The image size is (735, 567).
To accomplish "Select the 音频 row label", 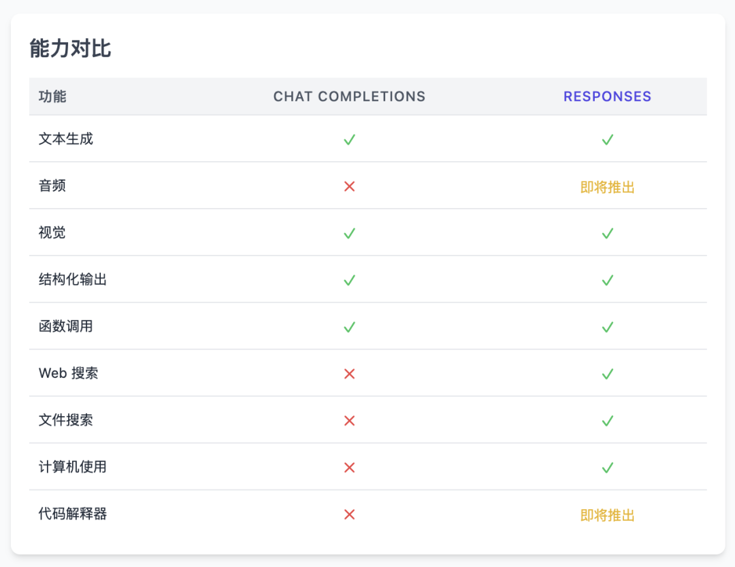I will tap(51, 186).
